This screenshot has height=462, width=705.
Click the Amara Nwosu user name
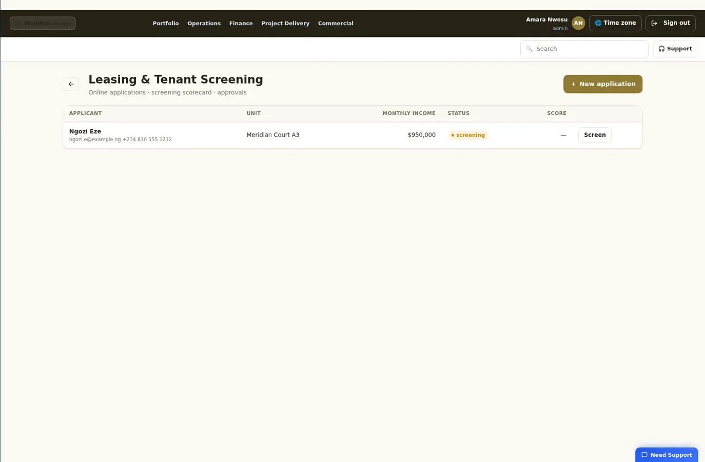(x=546, y=20)
